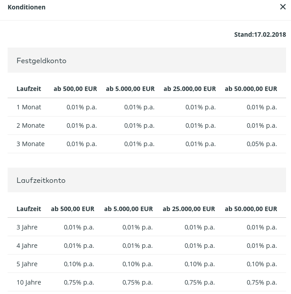The image size is (291, 294).
Task: Close the Konditionen dialog
Action: coord(283,7)
